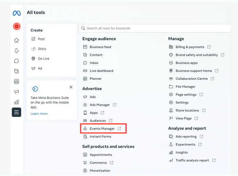Open the Insights bar chart sidebar icon
Image resolution: width=238 pixels, height=176 pixels.
tap(17, 102)
